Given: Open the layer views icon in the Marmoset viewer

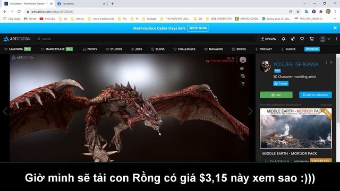Looking at the screenshot, I should pos(243,76).
